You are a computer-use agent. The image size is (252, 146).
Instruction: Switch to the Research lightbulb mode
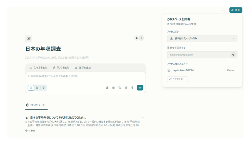(44, 88)
